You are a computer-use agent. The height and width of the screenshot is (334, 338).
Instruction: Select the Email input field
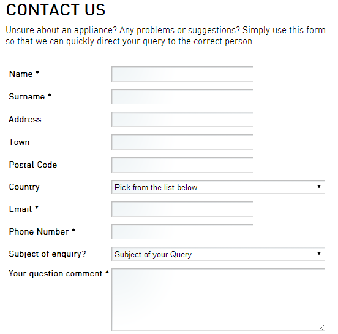click(182, 209)
